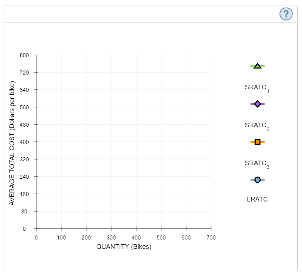Click the 400 mark on the quantity axis
This screenshot has width=302, height=276.
(x=136, y=238)
